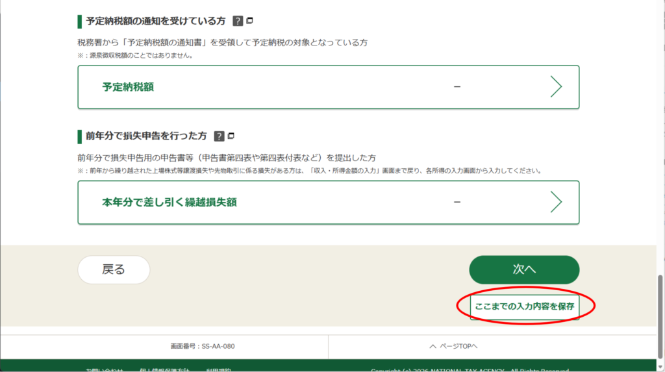The height and width of the screenshot is (372, 665).
Task: Save progress via ここまでの入力内容を保存
Action: [x=524, y=306]
